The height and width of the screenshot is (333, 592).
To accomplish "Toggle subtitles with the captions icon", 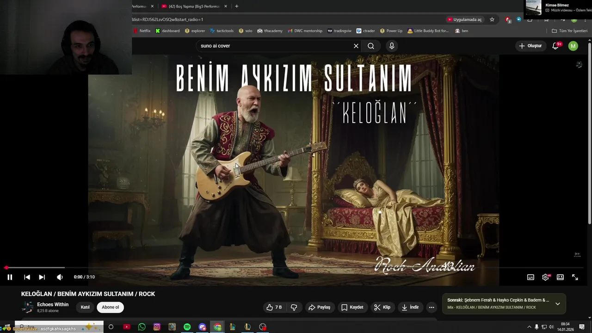I will (530, 277).
